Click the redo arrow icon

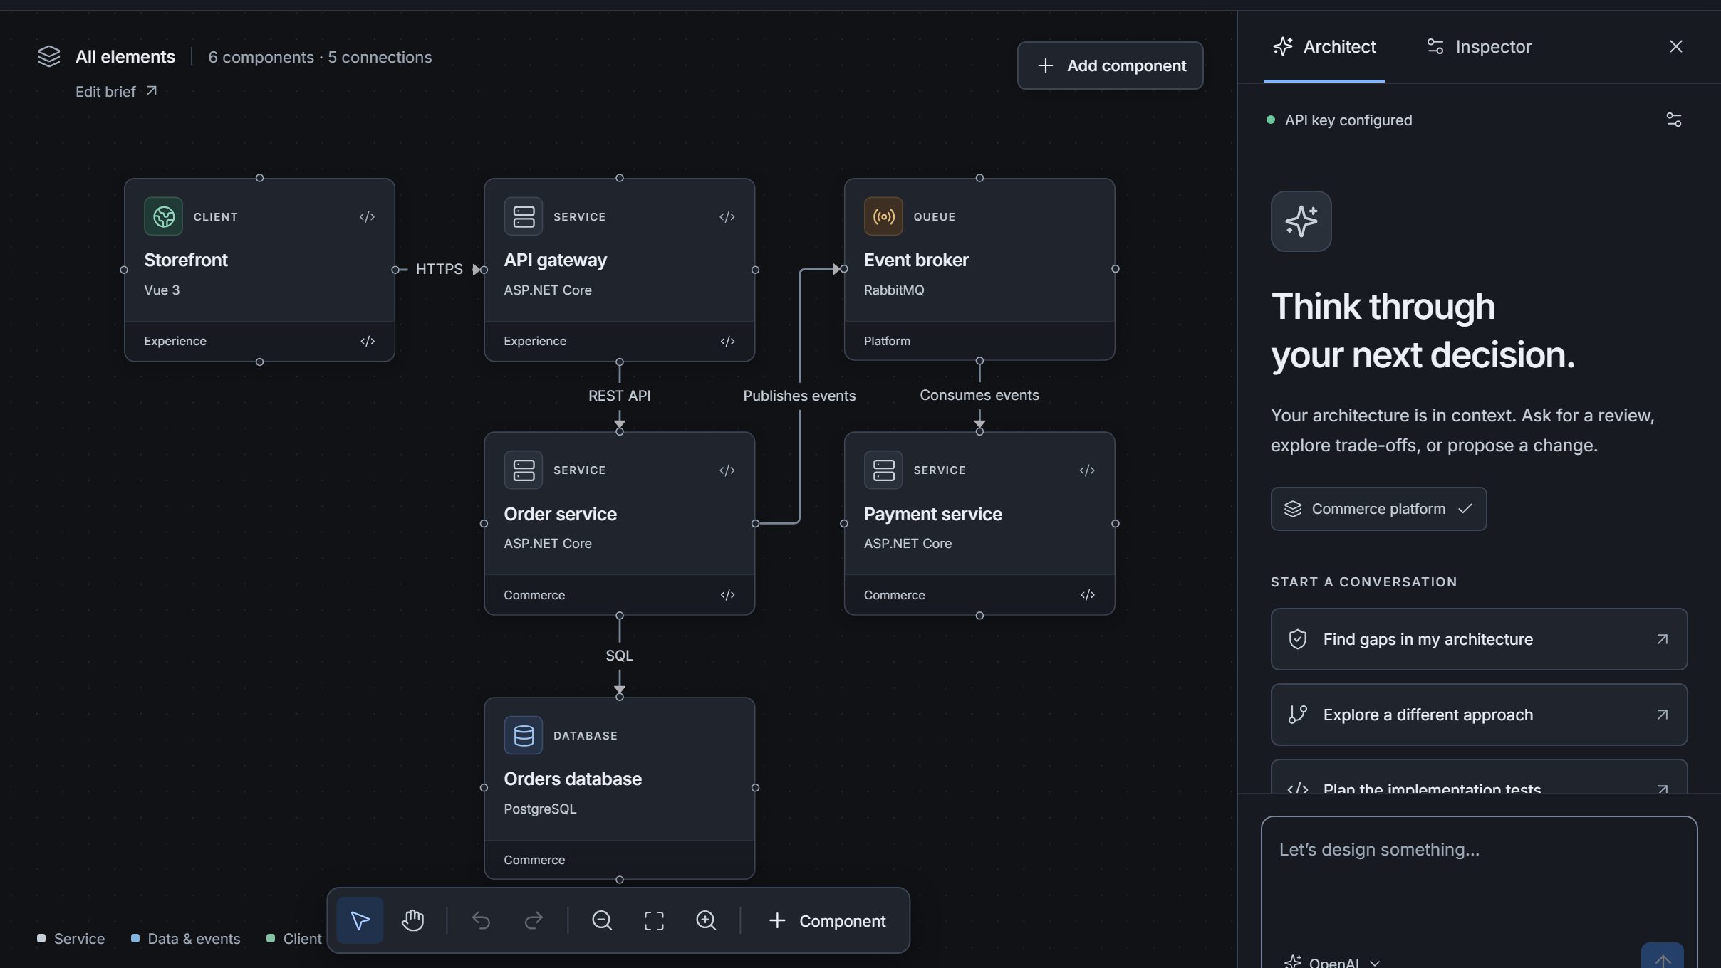point(534,920)
